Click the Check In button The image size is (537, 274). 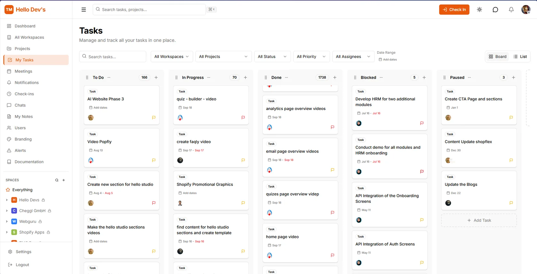click(x=454, y=10)
